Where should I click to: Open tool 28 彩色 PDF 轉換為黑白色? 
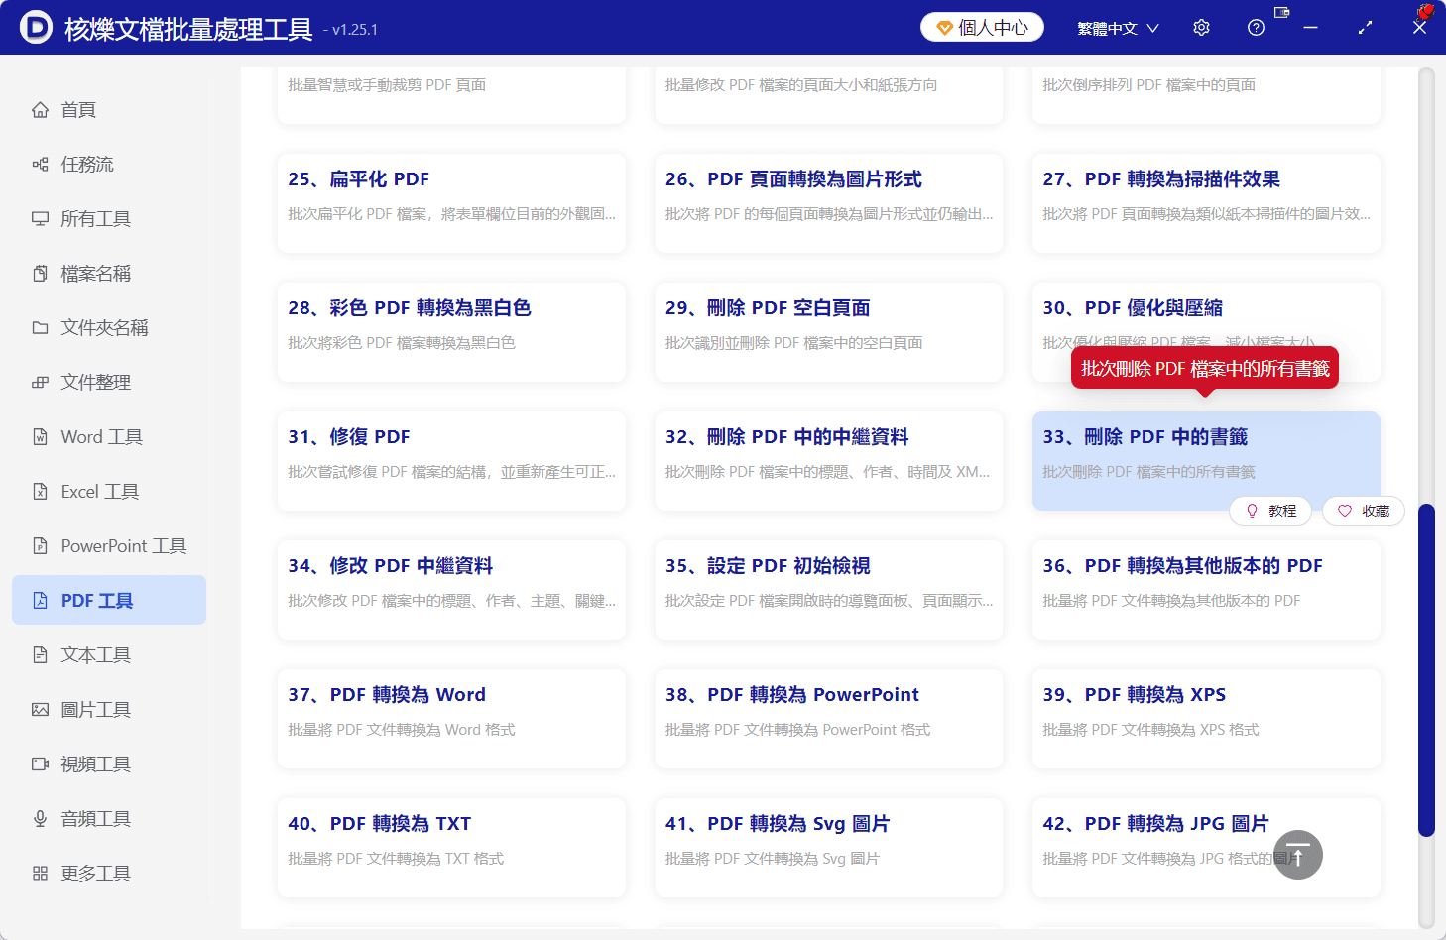(451, 332)
